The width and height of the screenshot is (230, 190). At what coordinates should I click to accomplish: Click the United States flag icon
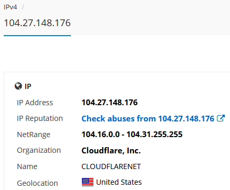88,182
